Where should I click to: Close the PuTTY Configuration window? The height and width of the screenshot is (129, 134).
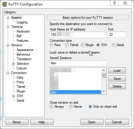point(125,3)
